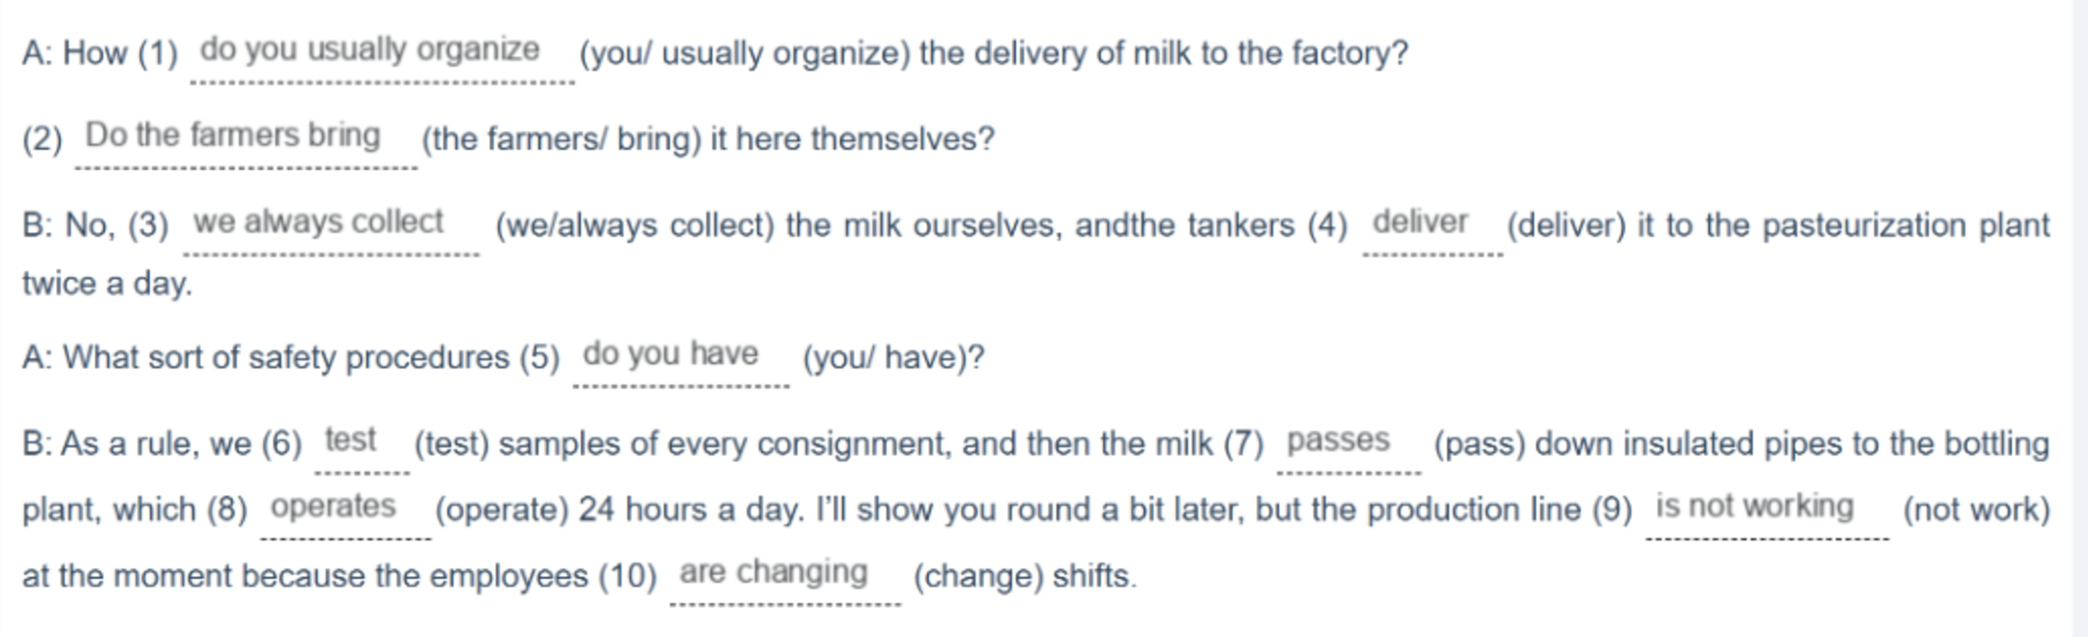2088x637 pixels.
Task: Click the text 'What sort of safety procedures'
Action: (x=287, y=358)
